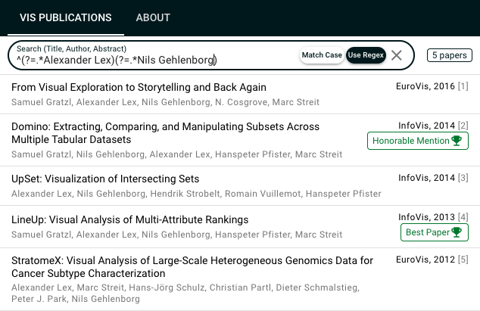Click EuroVis, 2012 venue text
The width and height of the screenshot is (480, 311).
[425, 260]
